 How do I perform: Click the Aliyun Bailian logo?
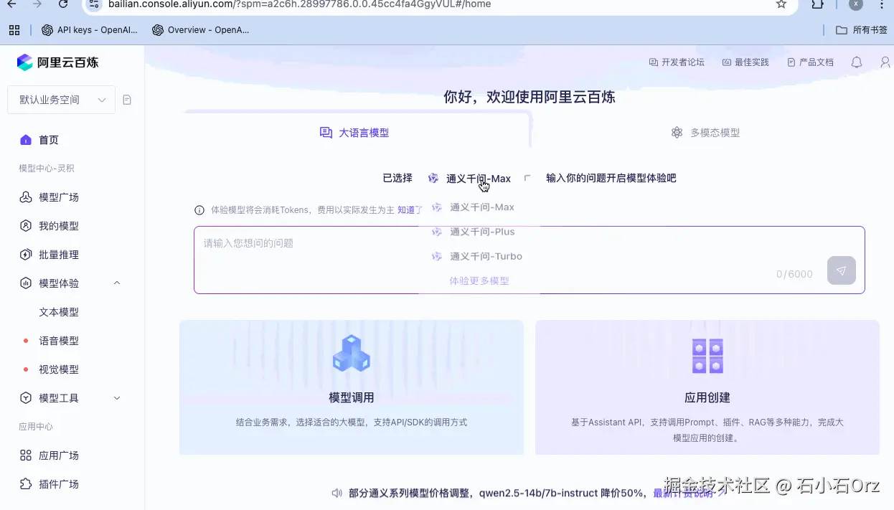57,62
